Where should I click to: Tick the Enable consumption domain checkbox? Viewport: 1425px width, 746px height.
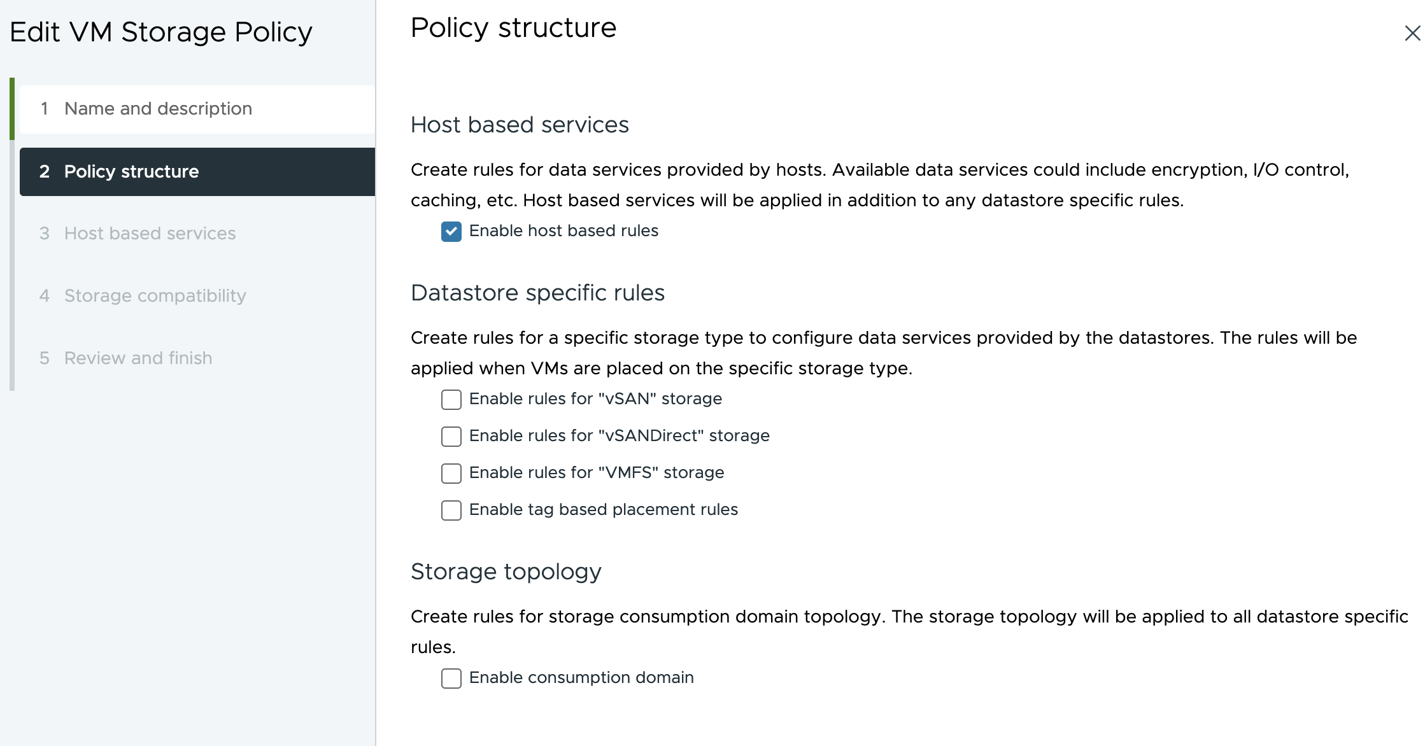(x=451, y=679)
